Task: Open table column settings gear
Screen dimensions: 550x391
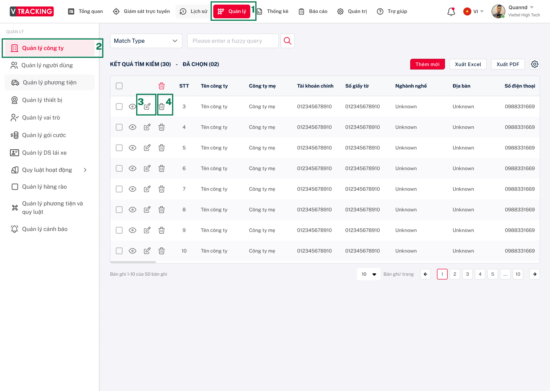Action: click(535, 64)
